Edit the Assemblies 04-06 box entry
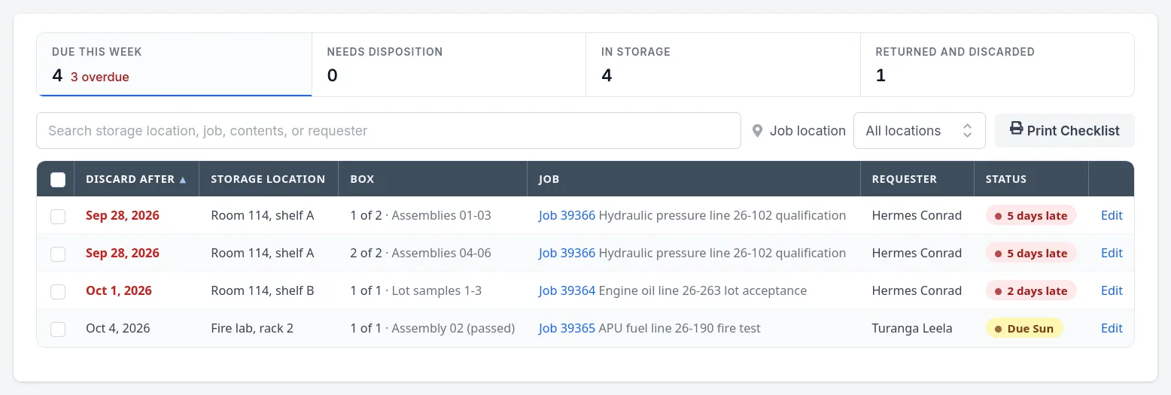Screen dimensions: 1171x395 1112,254
